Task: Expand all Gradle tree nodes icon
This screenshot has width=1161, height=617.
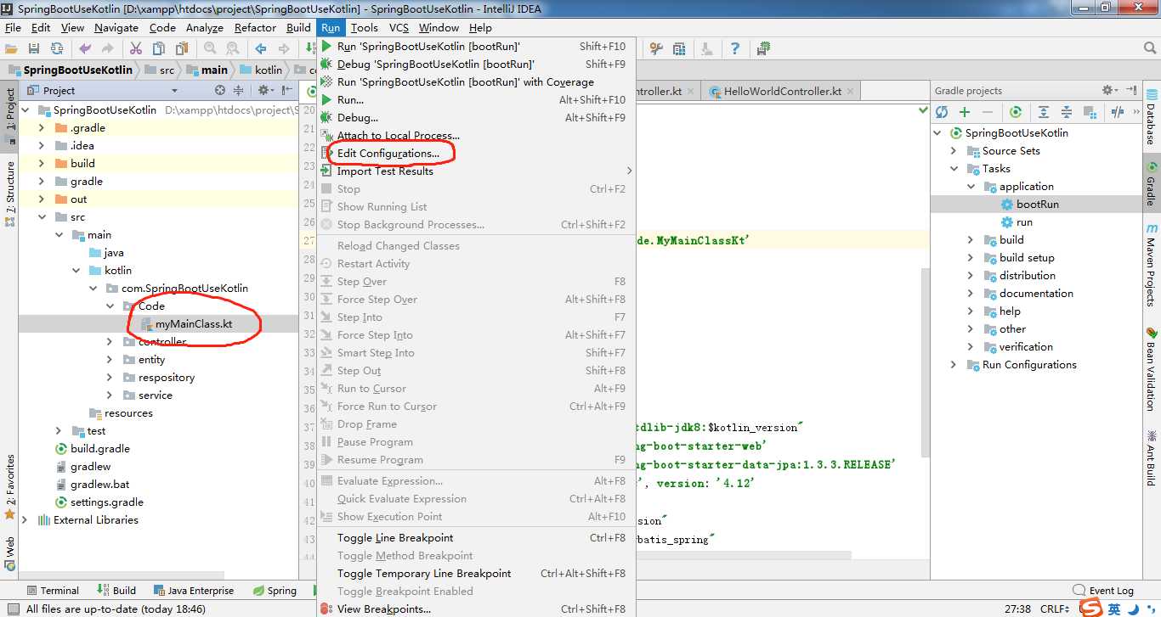Action: point(1044,112)
